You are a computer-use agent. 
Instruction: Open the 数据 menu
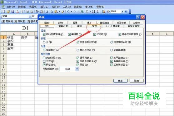(x=78, y=7)
